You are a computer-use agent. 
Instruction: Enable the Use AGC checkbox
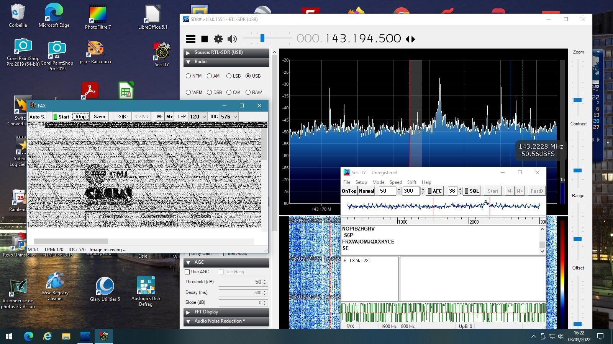point(187,272)
